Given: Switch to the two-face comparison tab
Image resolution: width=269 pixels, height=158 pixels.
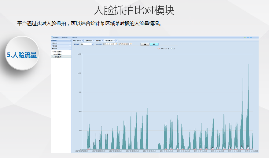Looking at the screenshot, I should [77, 41].
